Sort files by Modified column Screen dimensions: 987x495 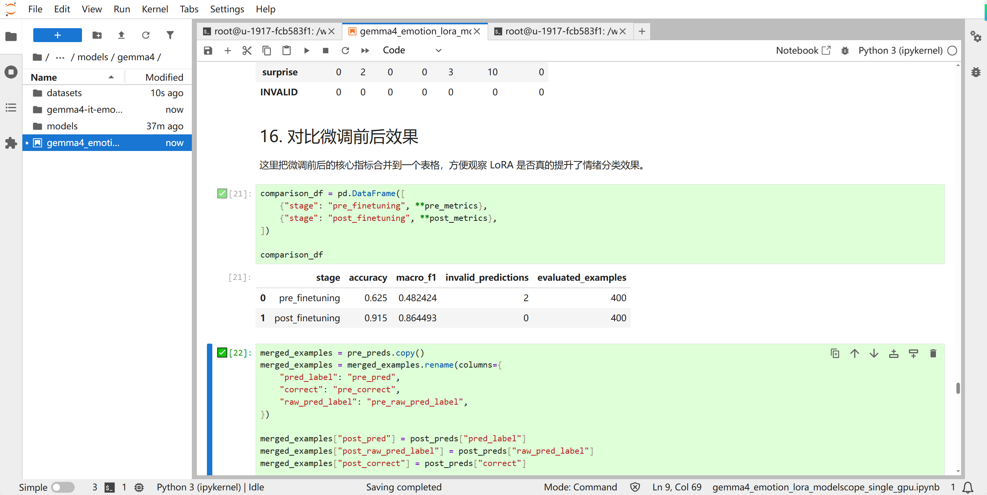pyautogui.click(x=159, y=77)
